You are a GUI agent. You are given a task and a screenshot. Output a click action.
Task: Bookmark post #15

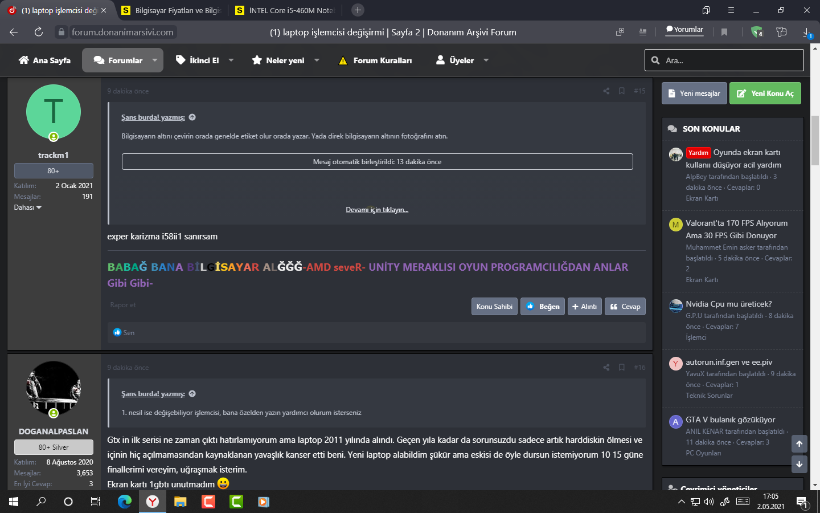click(622, 91)
